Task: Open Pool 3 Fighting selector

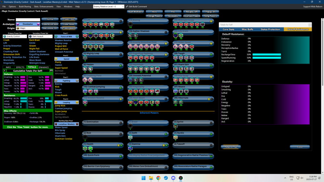Action: click(x=66, y=81)
